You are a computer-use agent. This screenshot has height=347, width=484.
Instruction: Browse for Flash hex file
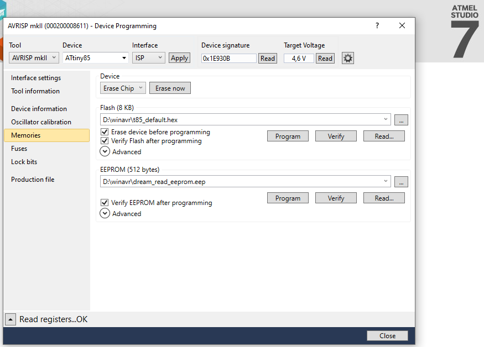coord(402,119)
